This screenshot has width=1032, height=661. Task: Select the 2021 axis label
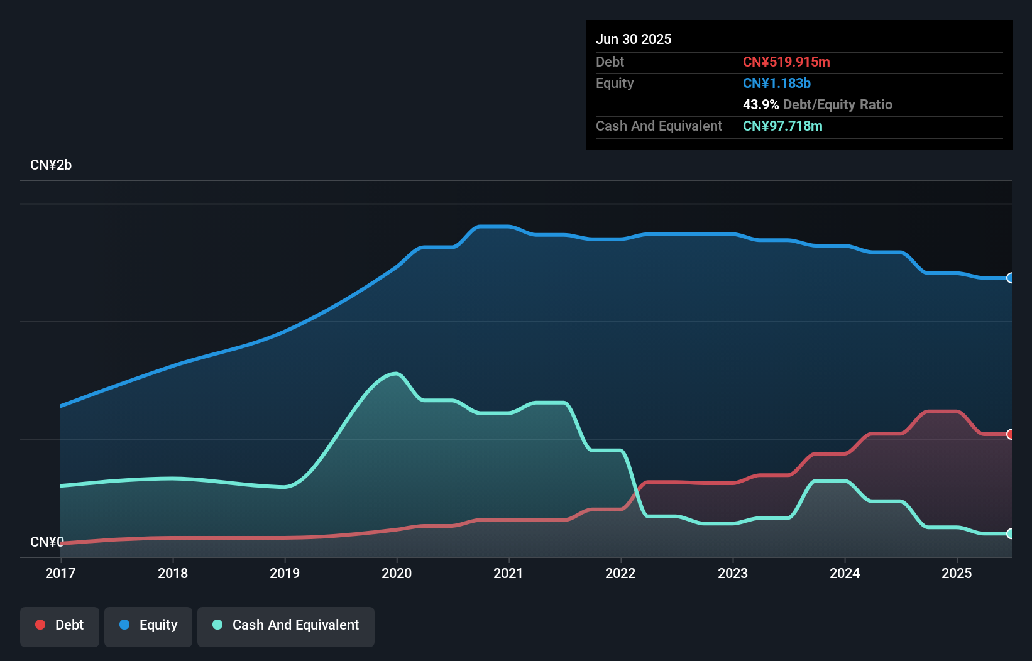point(510,573)
